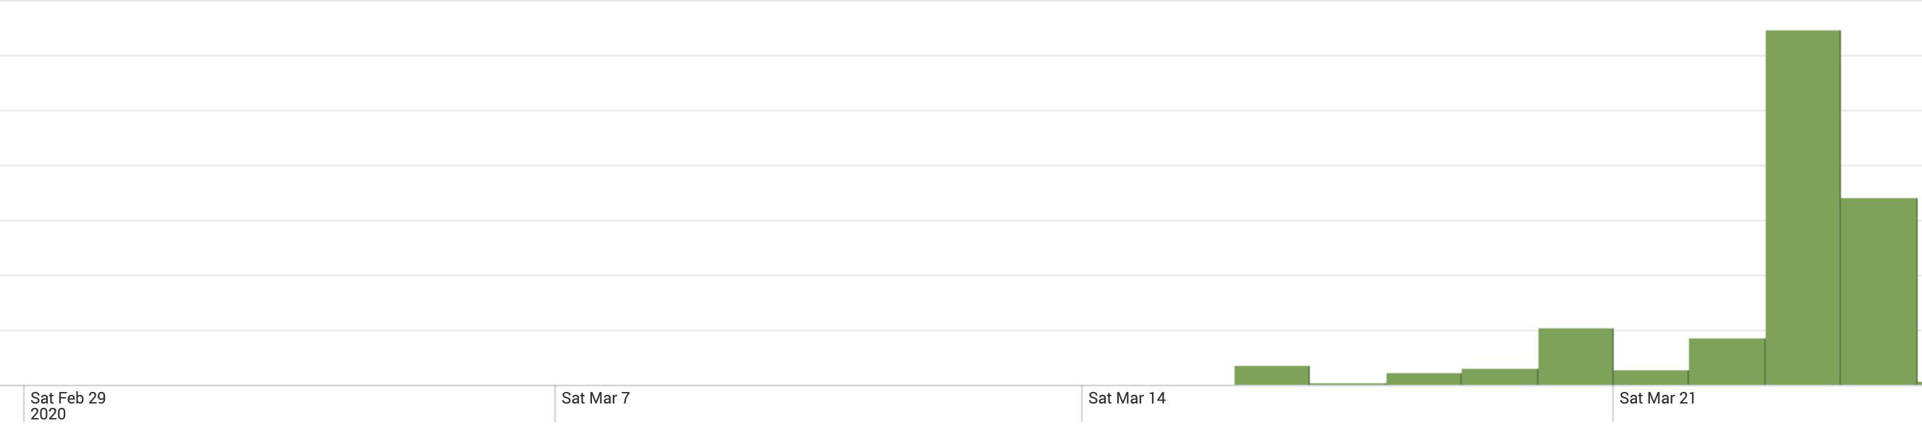This screenshot has height=431, width=1922.
Task: Click the tick line left of the Sat Mar 21 label
Action: (1613, 404)
